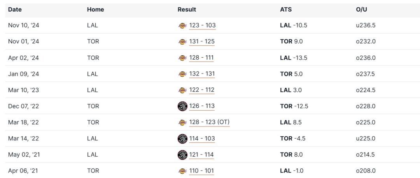Click Lakers logo beside 132 - 131 score
The image size is (420, 178).
pyautogui.click(x=182, y=74)
